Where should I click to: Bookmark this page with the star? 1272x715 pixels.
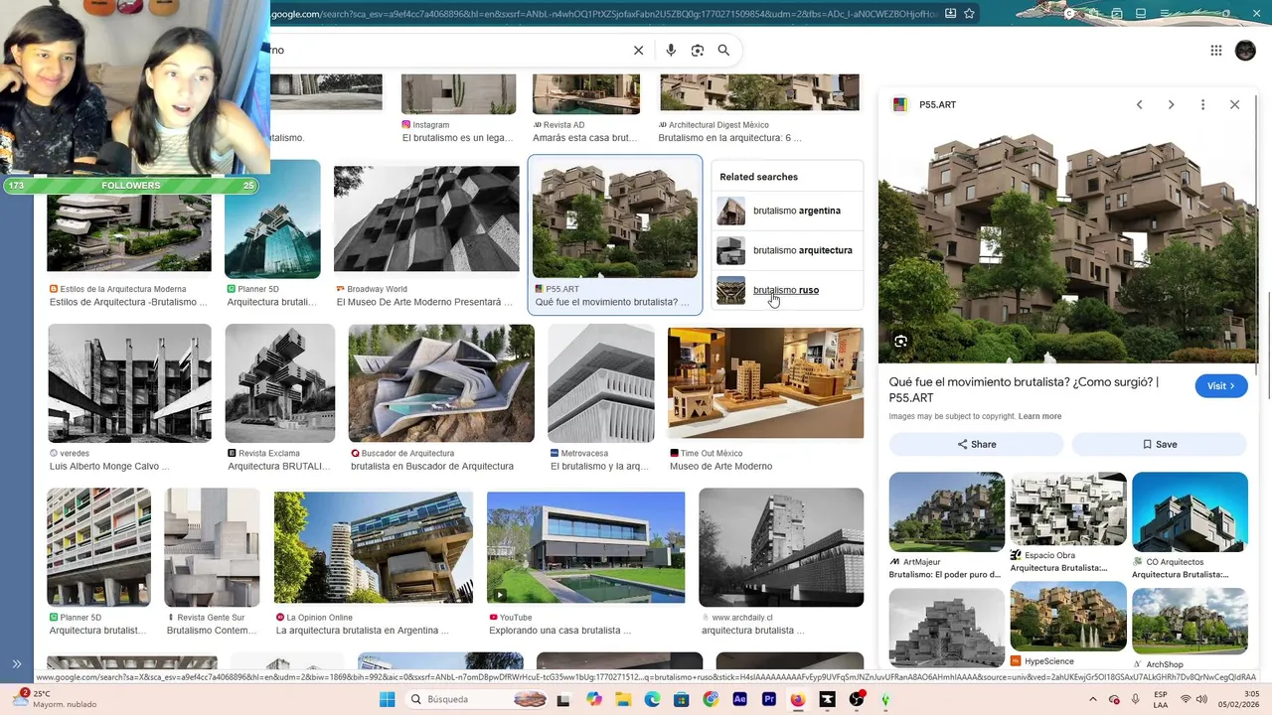click(x=969, y=14)
